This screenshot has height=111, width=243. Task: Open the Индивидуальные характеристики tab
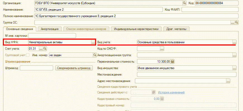[136, 29]
